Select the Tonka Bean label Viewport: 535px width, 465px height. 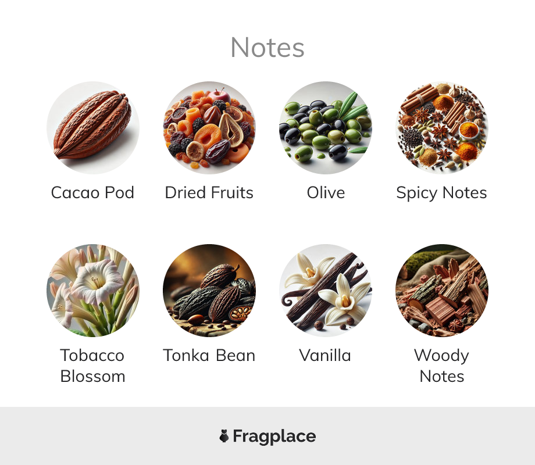pos(209,356)
